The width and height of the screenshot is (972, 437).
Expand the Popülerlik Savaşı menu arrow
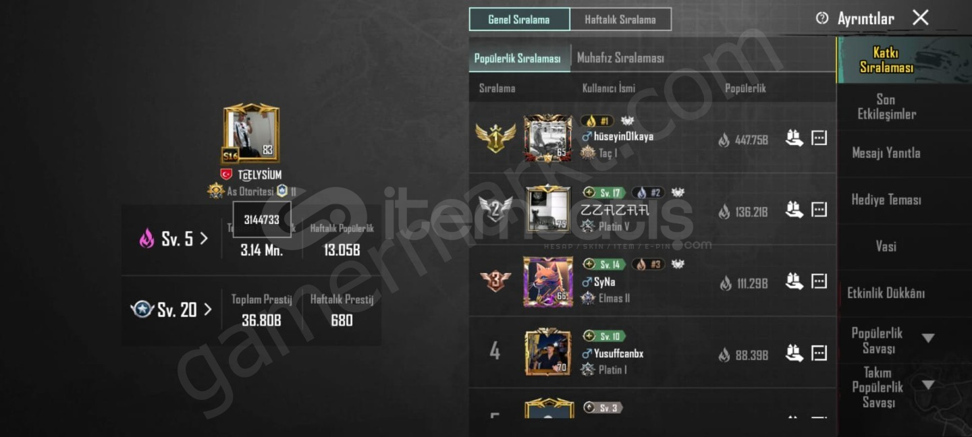coord(928,338)
